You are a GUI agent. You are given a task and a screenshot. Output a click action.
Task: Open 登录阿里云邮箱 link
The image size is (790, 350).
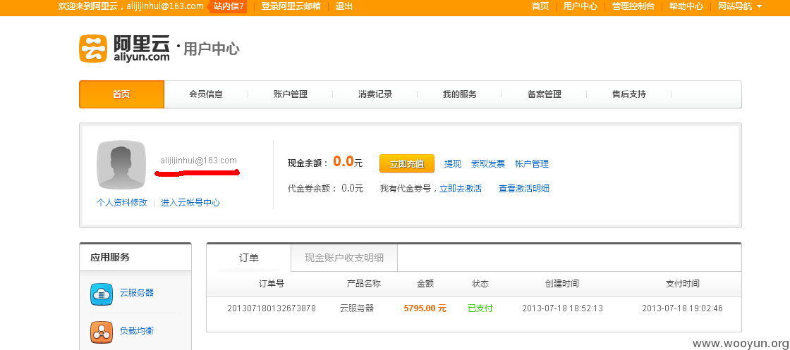(x=291, y=6)
